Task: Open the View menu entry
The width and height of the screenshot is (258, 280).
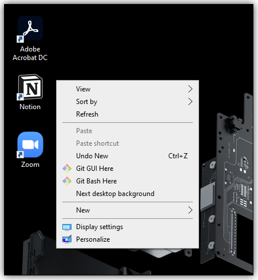Action: [x=128, y=89]
